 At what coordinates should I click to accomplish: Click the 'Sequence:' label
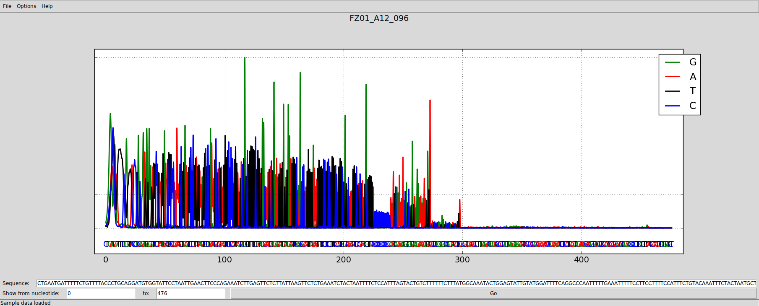16,283
